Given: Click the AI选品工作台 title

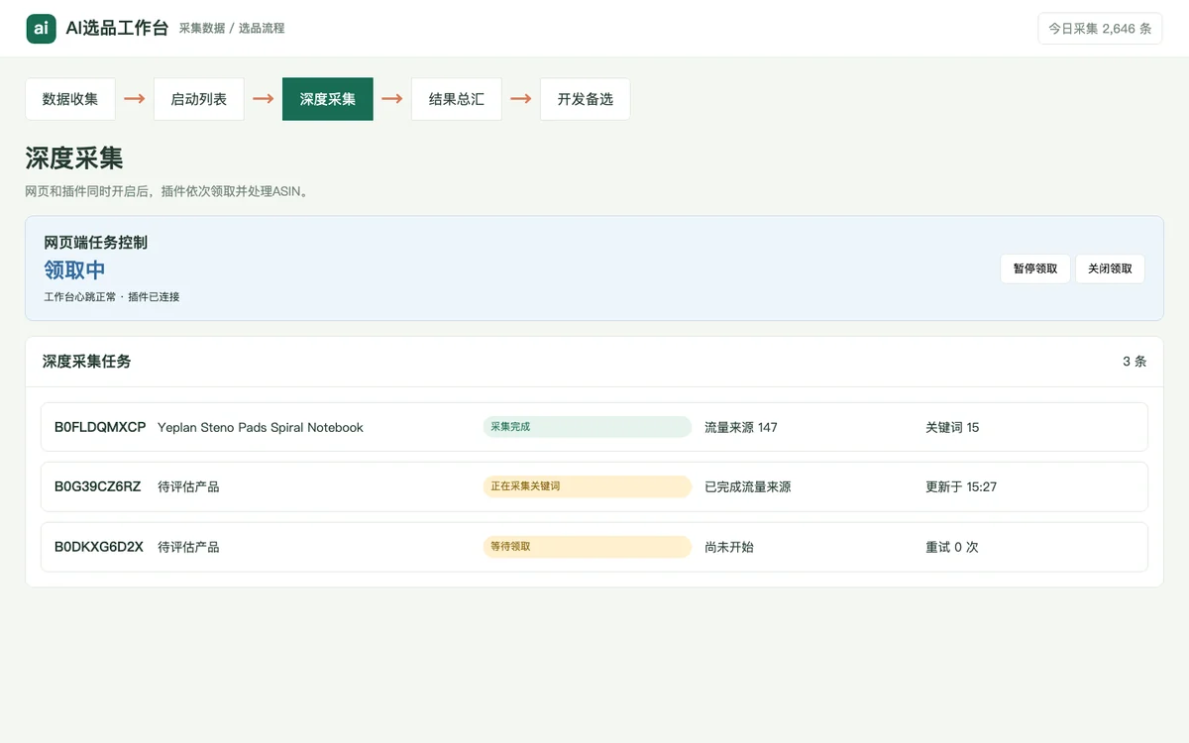Looking at the screenshot, I should pos(117,29).
